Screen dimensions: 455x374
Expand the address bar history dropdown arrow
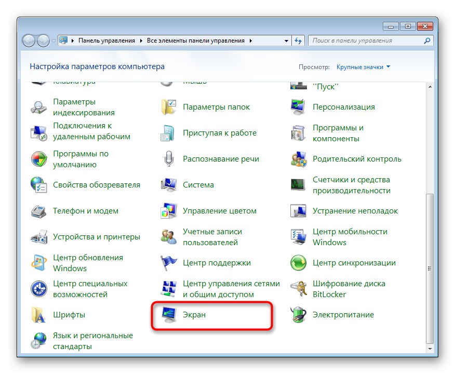[x=286, y=41]
